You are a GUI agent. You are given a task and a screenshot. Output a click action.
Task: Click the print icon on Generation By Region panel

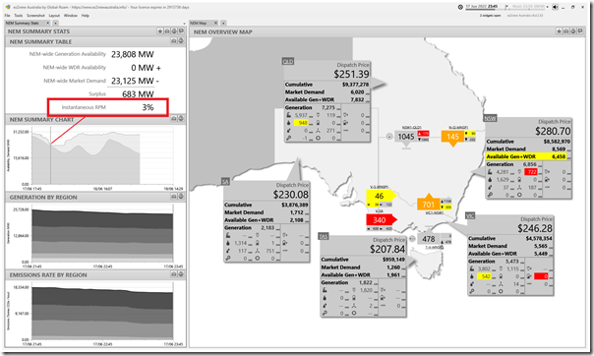(x=174, y=197)
